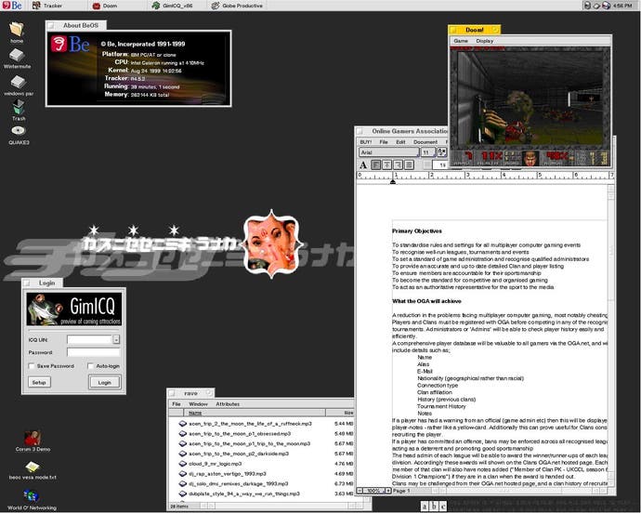Open the Game menu in Doom window
641x513 pixels.
[461, 41]
